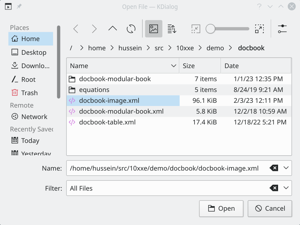The width and height of the screenshot is (300, 225).
Task: Click the icon size slider handle
Action: [x=210, y=29]
